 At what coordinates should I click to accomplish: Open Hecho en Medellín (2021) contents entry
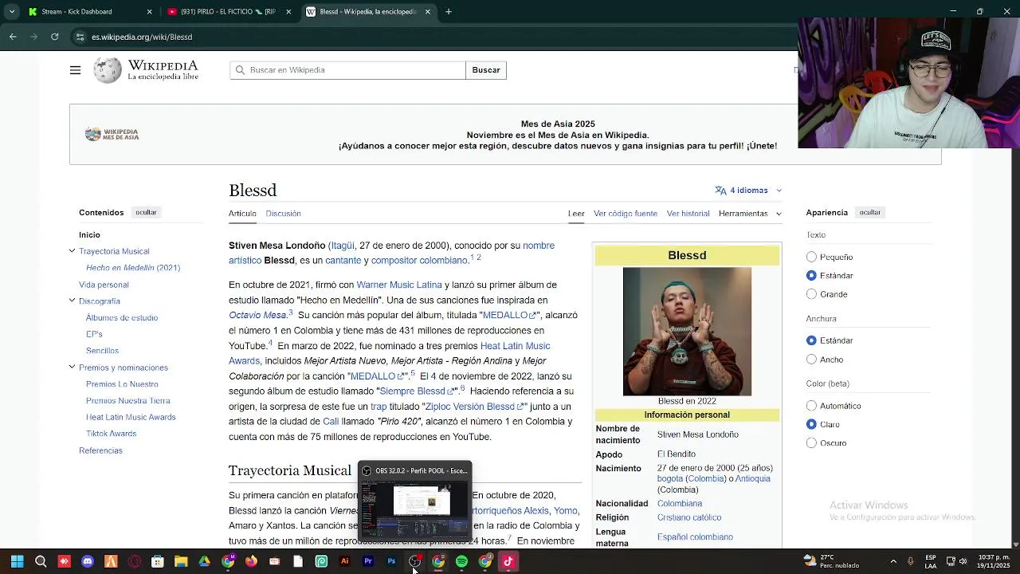133,268
